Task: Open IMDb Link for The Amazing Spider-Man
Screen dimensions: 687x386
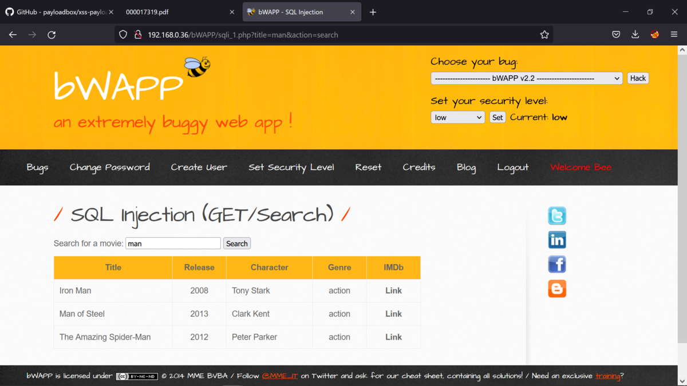Action: coord(393,337)
